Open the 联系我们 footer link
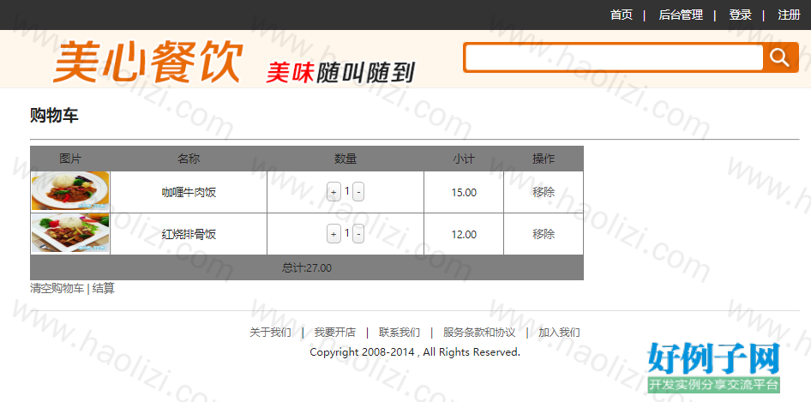The height and width of the screenshot is (402, 811). [399, 333]
